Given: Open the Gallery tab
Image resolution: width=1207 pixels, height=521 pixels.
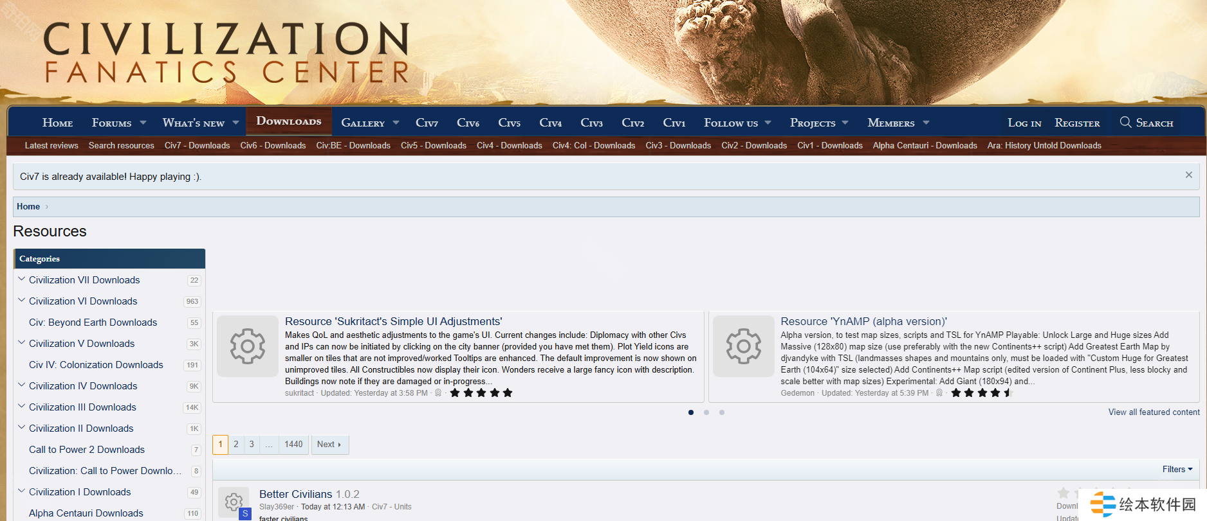Looking at the screenshot, I should click(363, 123).
